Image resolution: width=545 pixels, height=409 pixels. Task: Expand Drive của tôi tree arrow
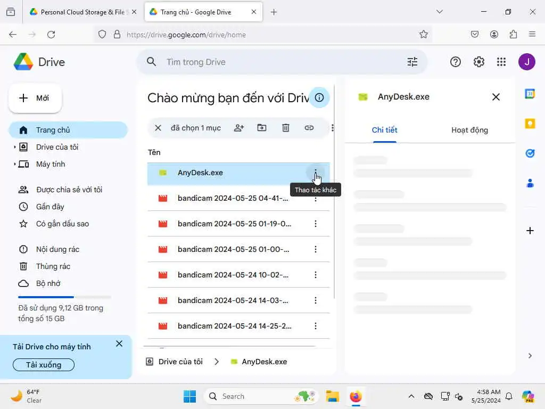(x=14, y=147)
